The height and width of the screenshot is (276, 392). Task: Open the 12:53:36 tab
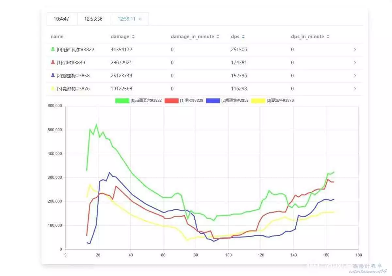(93, 19)
